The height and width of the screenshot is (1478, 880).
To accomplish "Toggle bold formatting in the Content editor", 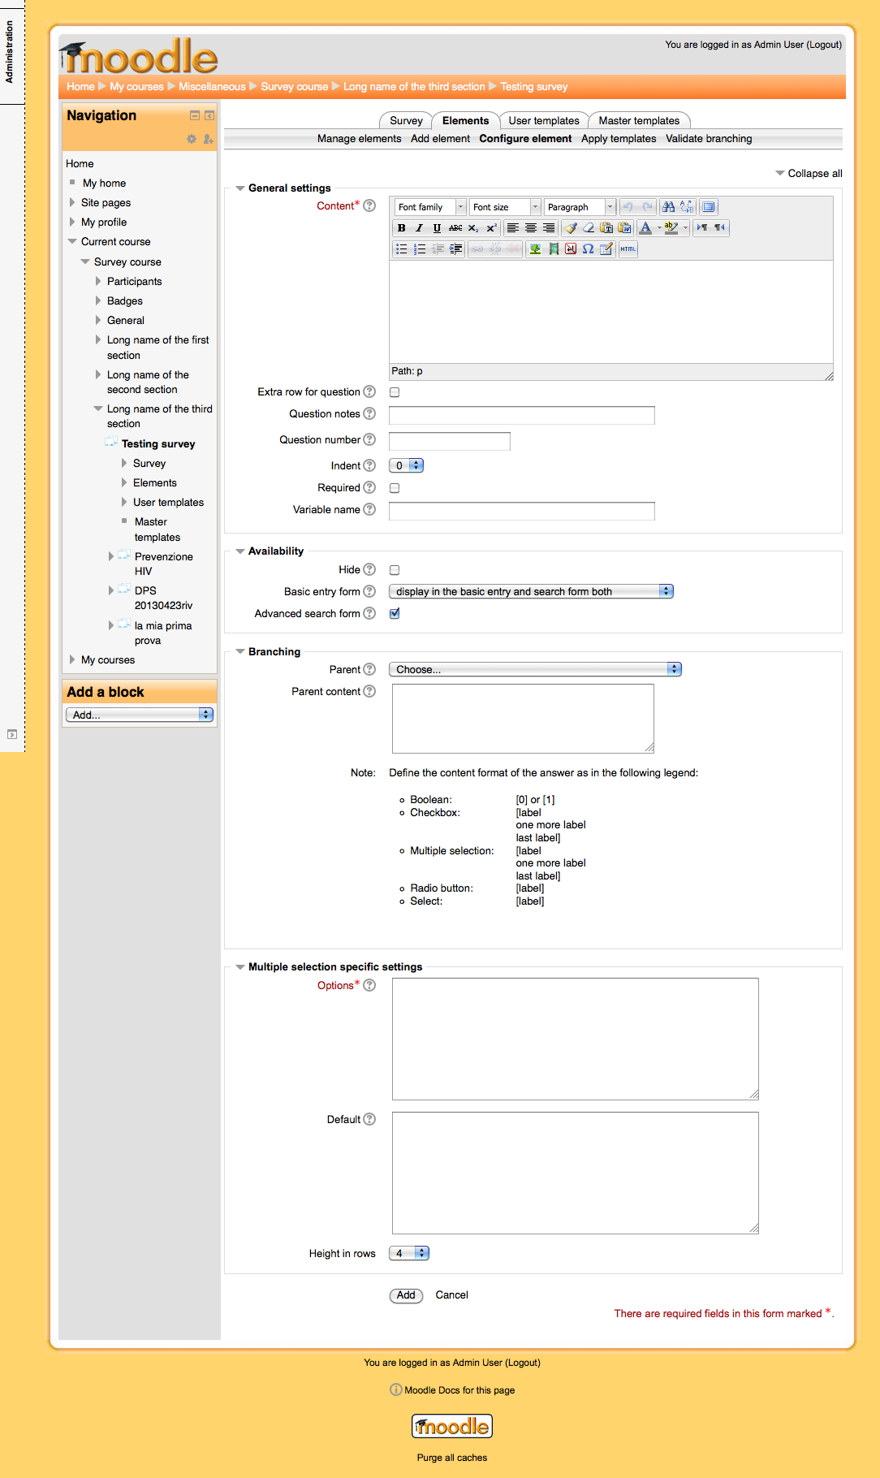I will tap(402, 228).
